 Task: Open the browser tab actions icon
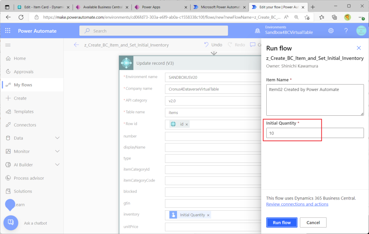click(x=7, y=7)
